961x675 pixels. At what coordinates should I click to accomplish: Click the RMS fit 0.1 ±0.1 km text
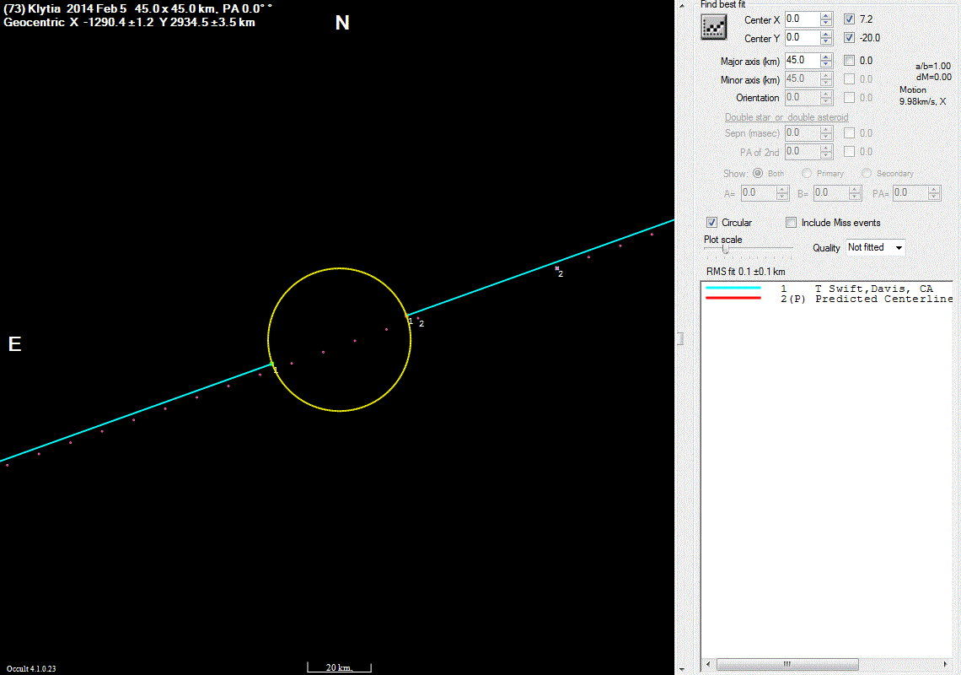click(745, 271)
